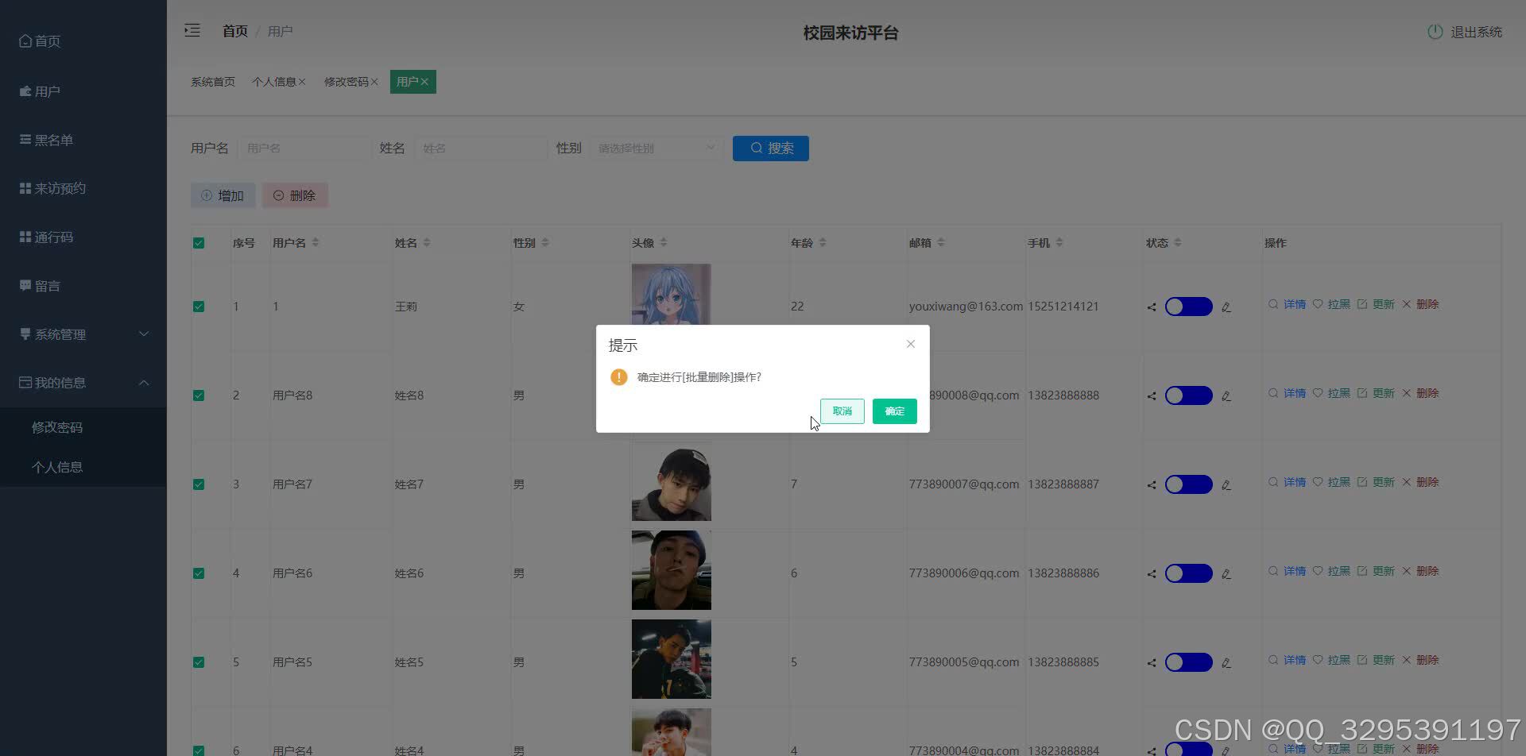Click the orange warning icon in dialog
The width and height of the screenshot is (1526, 756).
[x=618, y=377]
